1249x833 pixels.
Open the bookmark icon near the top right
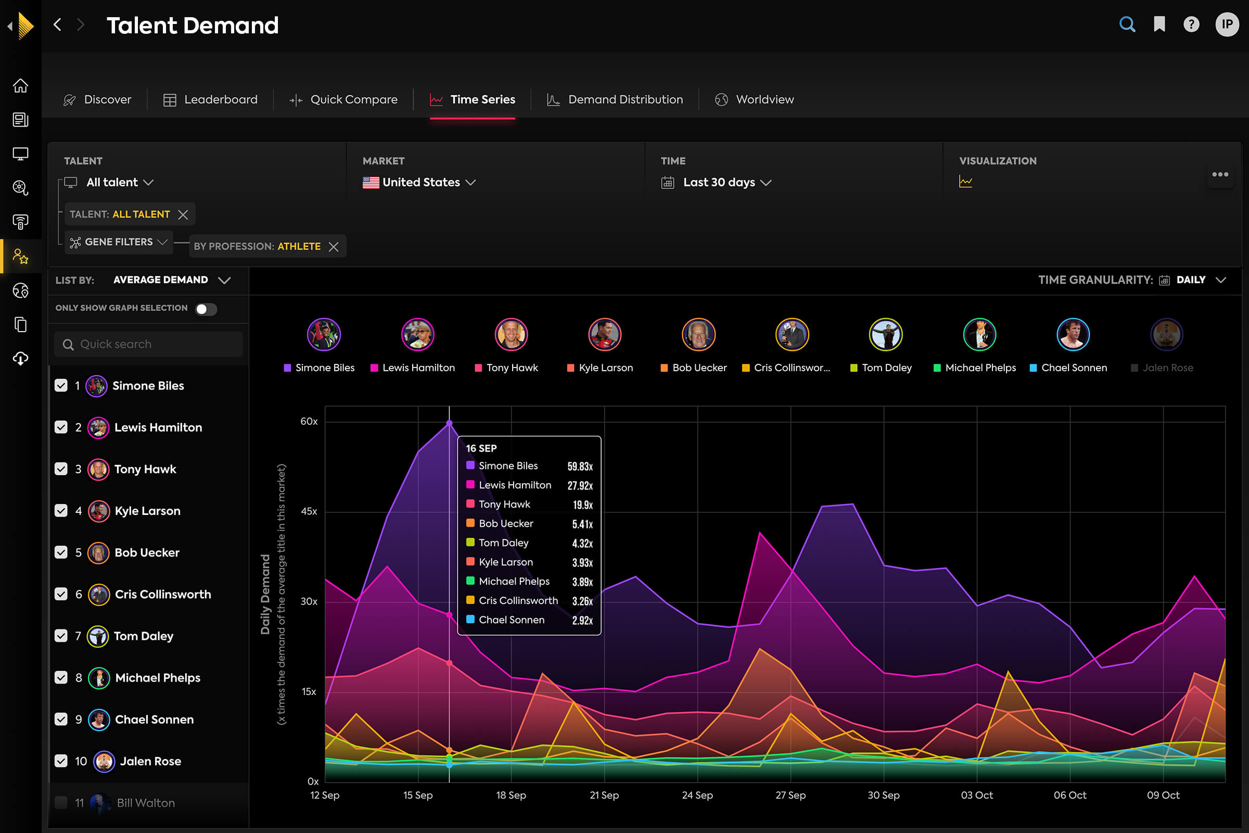pyautogui.click(x=1159, y=24)
